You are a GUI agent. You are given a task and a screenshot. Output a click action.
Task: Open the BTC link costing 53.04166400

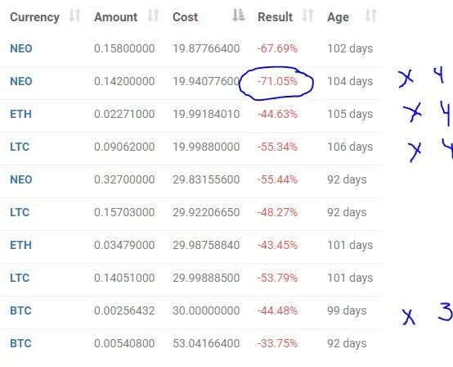pyautogui.click(x=20, y=343)
